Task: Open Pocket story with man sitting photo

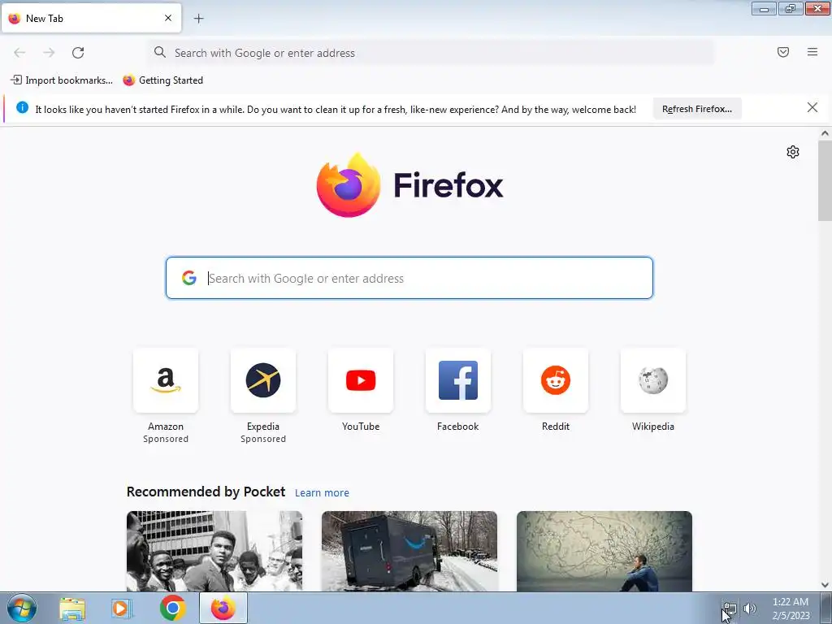Action: (604, 551)
